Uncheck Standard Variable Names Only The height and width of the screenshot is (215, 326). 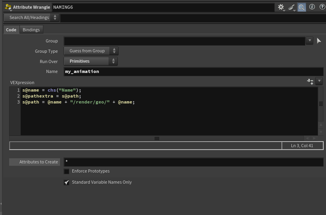pyautogui.click(x=66, y=182)
